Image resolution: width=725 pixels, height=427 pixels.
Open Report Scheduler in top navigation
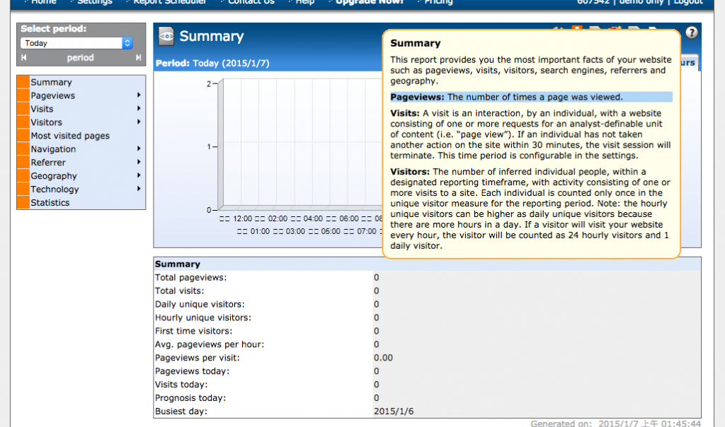[170, 2]
